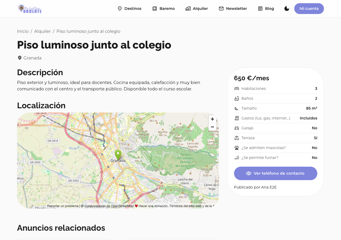The image size is (341, 240).
Task: Click the location pin icon beside Granada
Action: click(x=19, y=58)
